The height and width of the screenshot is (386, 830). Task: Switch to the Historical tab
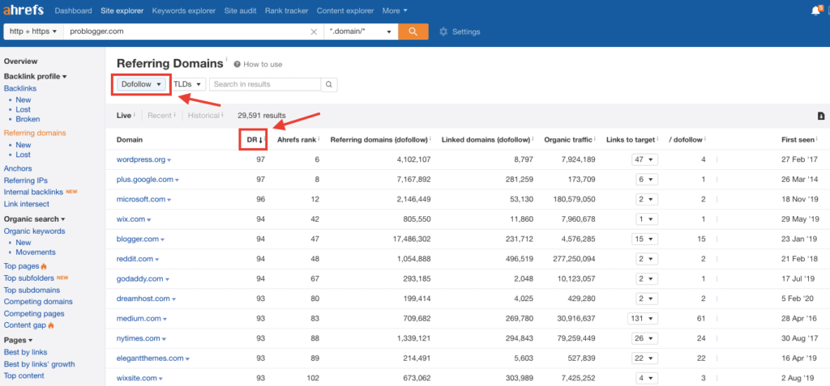203,115
